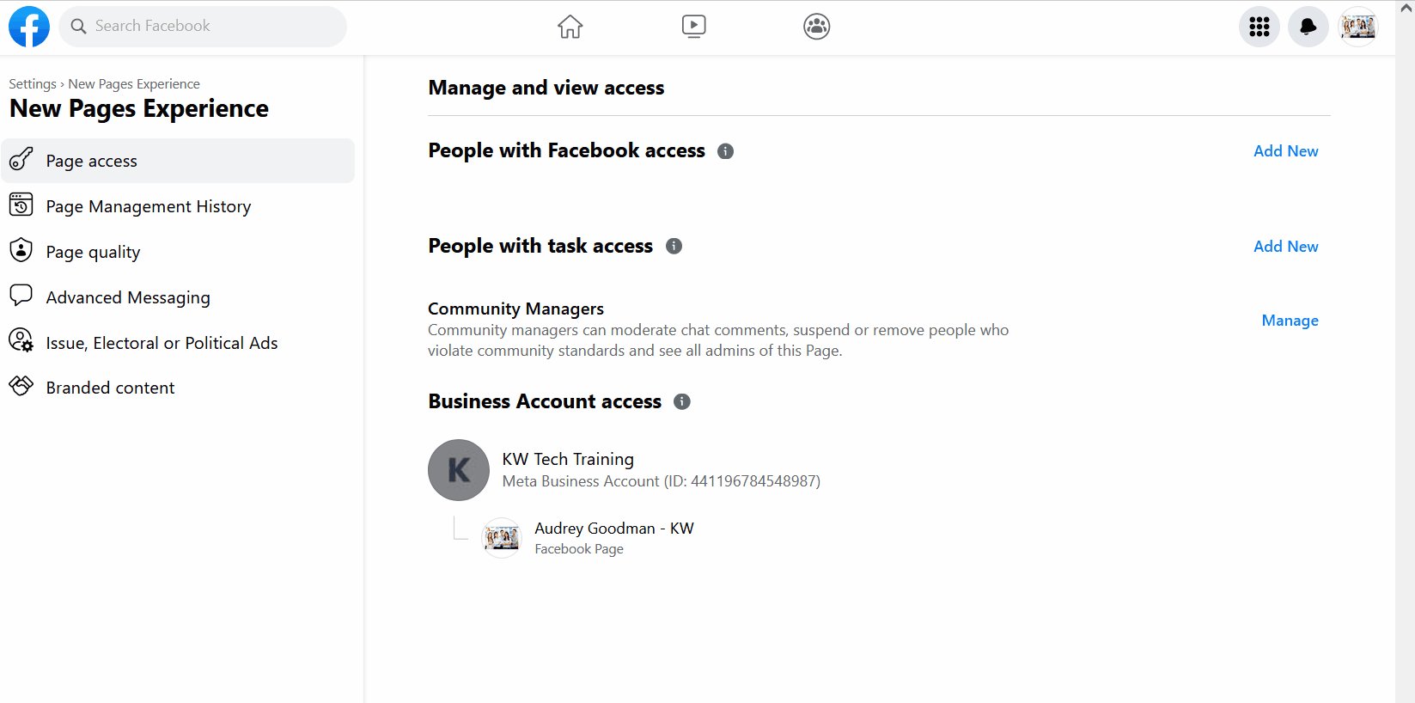Open Branded content settings

[x=178, y=388]
